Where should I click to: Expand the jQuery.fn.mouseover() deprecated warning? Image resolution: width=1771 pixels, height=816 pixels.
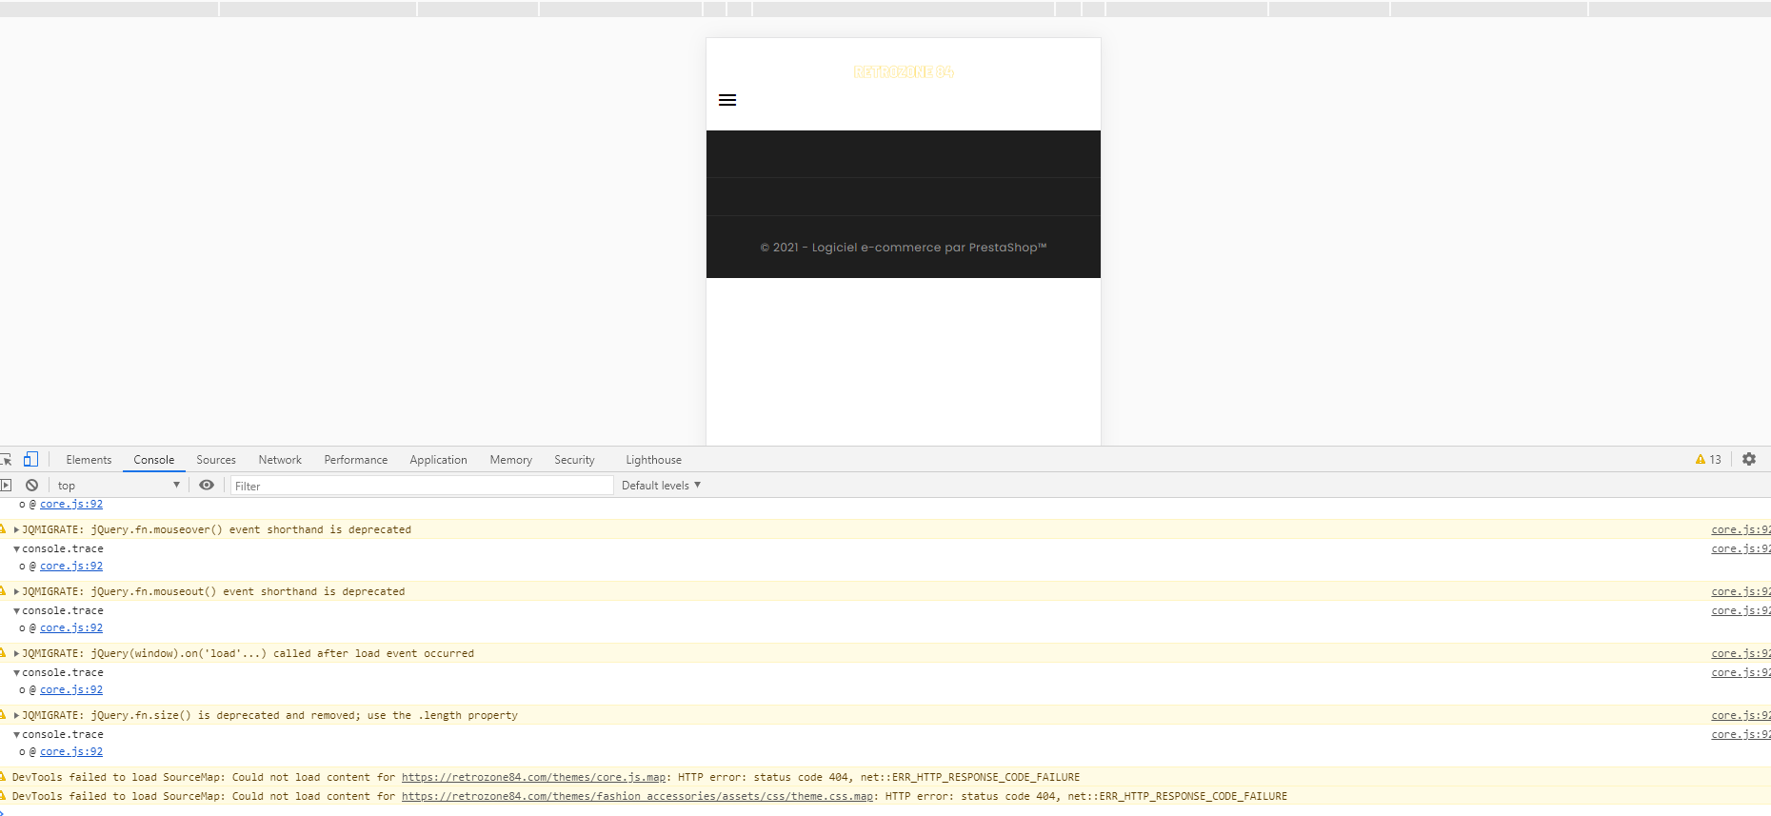(16, 529)
